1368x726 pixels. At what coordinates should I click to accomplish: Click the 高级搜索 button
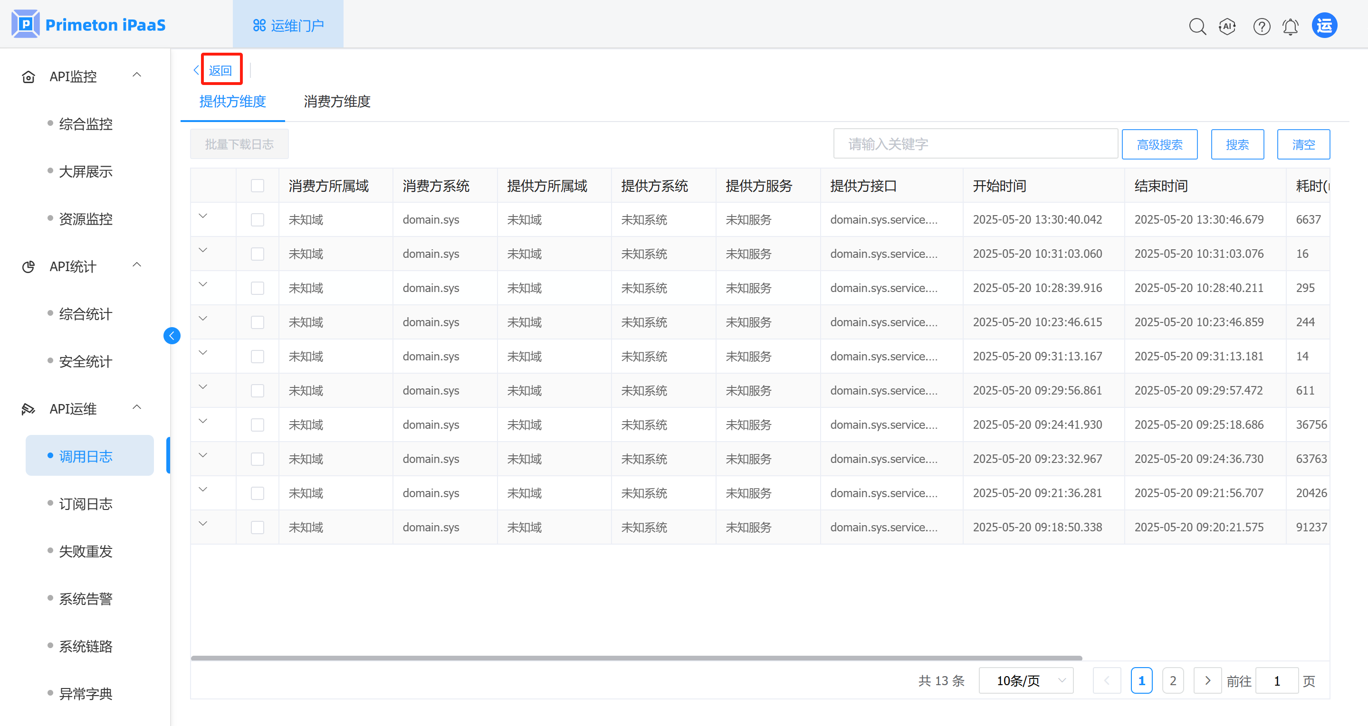(1159, 144)
